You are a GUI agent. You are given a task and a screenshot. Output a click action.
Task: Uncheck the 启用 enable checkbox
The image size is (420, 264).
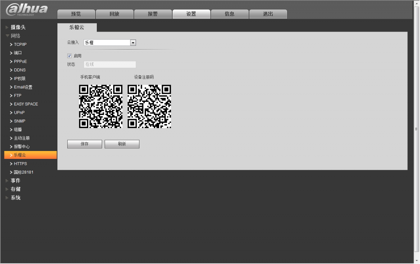point(70,56)
